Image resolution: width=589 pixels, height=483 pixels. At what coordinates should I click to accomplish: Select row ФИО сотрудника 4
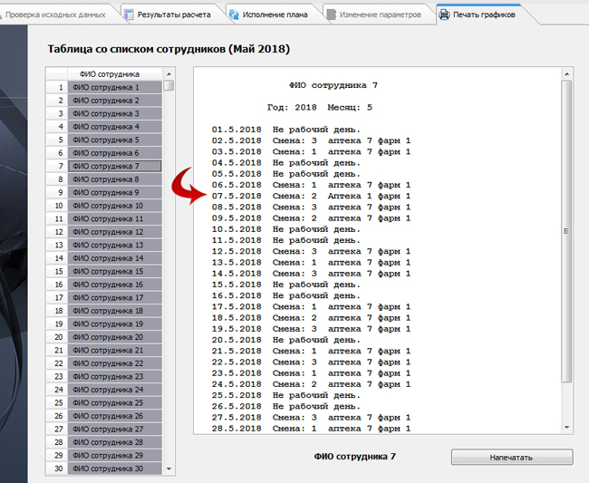114,127
